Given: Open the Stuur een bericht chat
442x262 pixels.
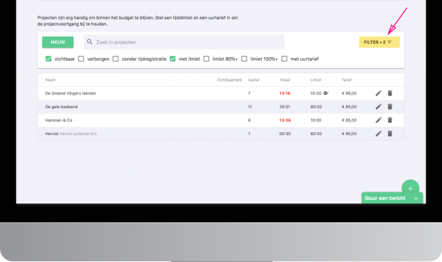Looking at the screenshot, I should pyautogui.click(x=392, y=198).
